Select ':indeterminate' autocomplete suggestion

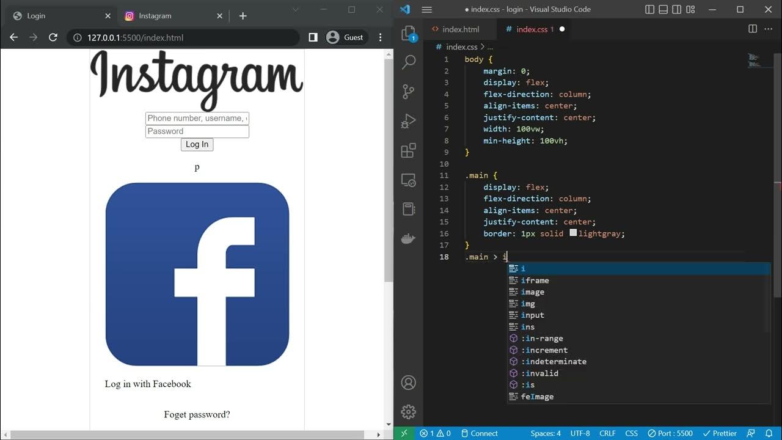(639, 361)
